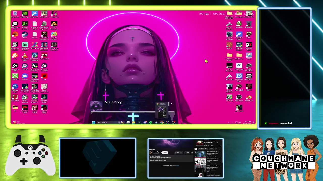The height and width of the screenshot is (181, 323).
Task: Launch Blender 5.0 desktop shortcut
Action: click(x=249, y=98)
